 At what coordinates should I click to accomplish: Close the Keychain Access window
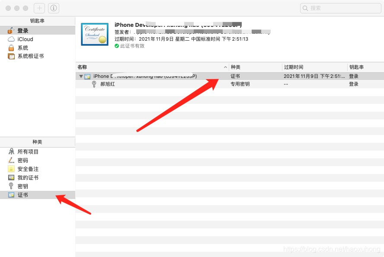[x=8, y=8]
